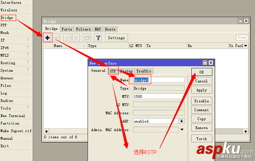
Task: Expand the IP submenu arrow
Action: click(29, 39)
